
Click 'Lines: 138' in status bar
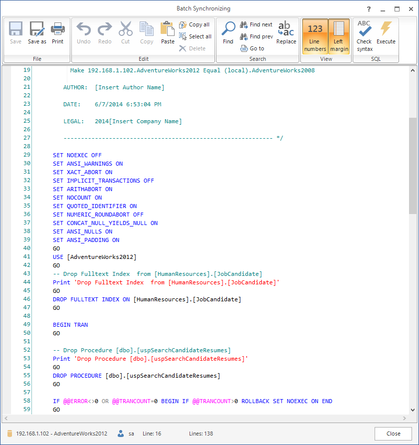(x=201, y=434)
